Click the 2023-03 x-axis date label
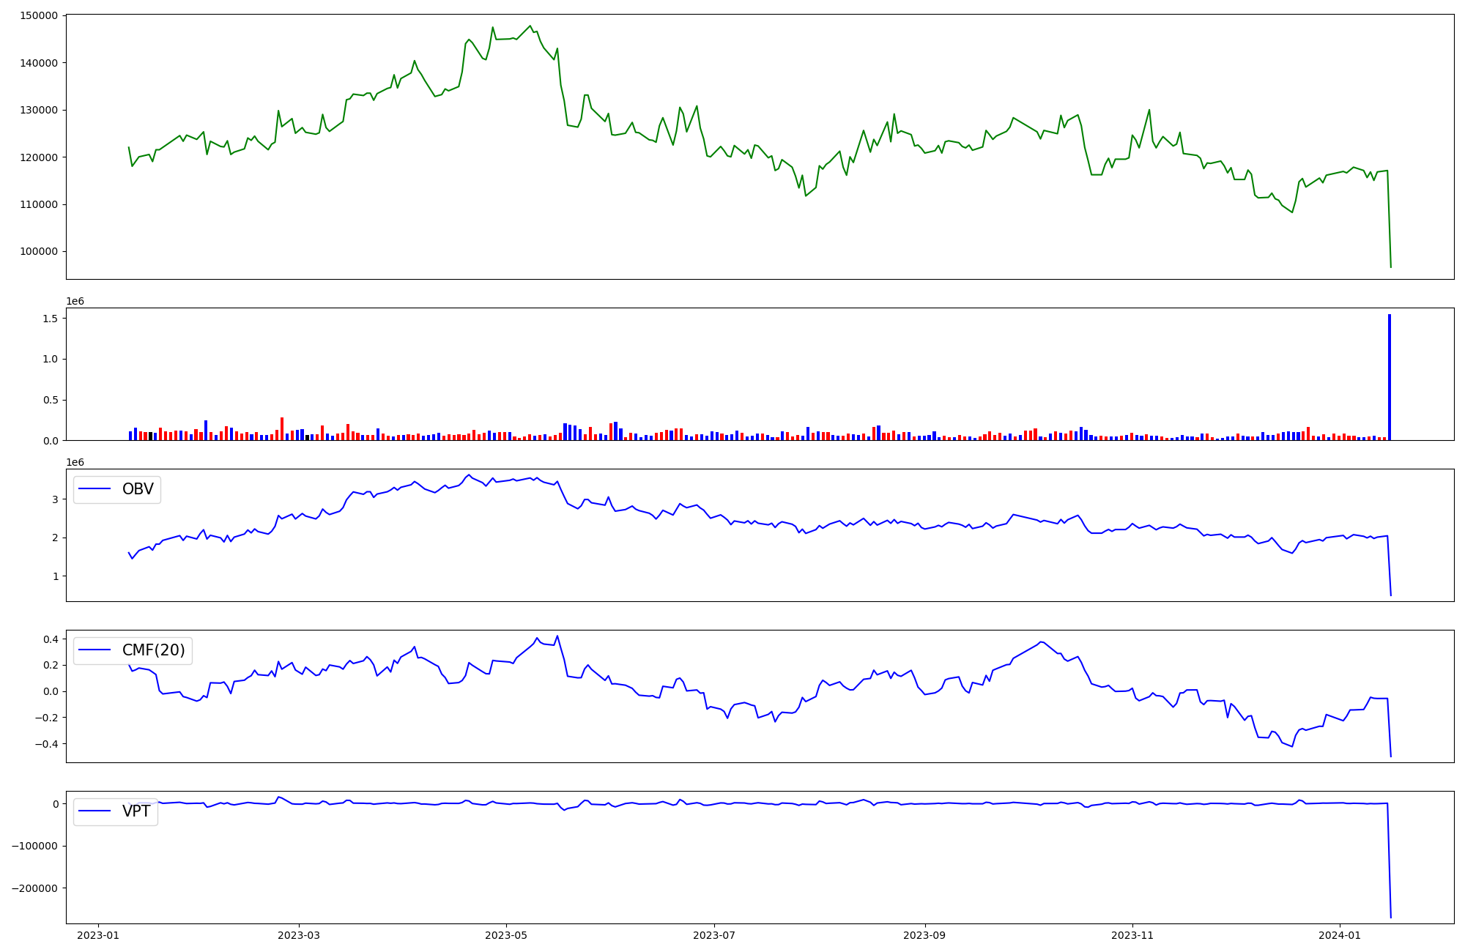The image size is (1465, 952). (x=299, y=935)
